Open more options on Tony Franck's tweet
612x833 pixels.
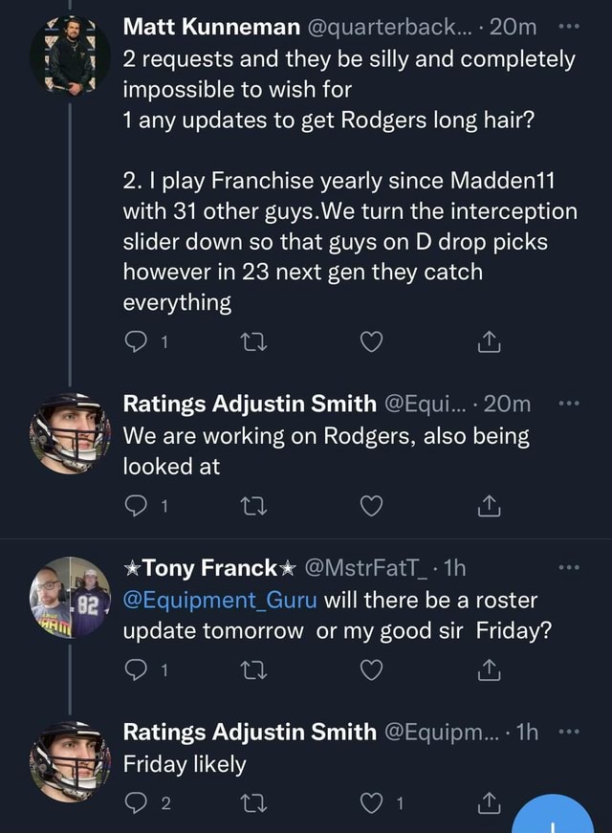coord(573,568)
